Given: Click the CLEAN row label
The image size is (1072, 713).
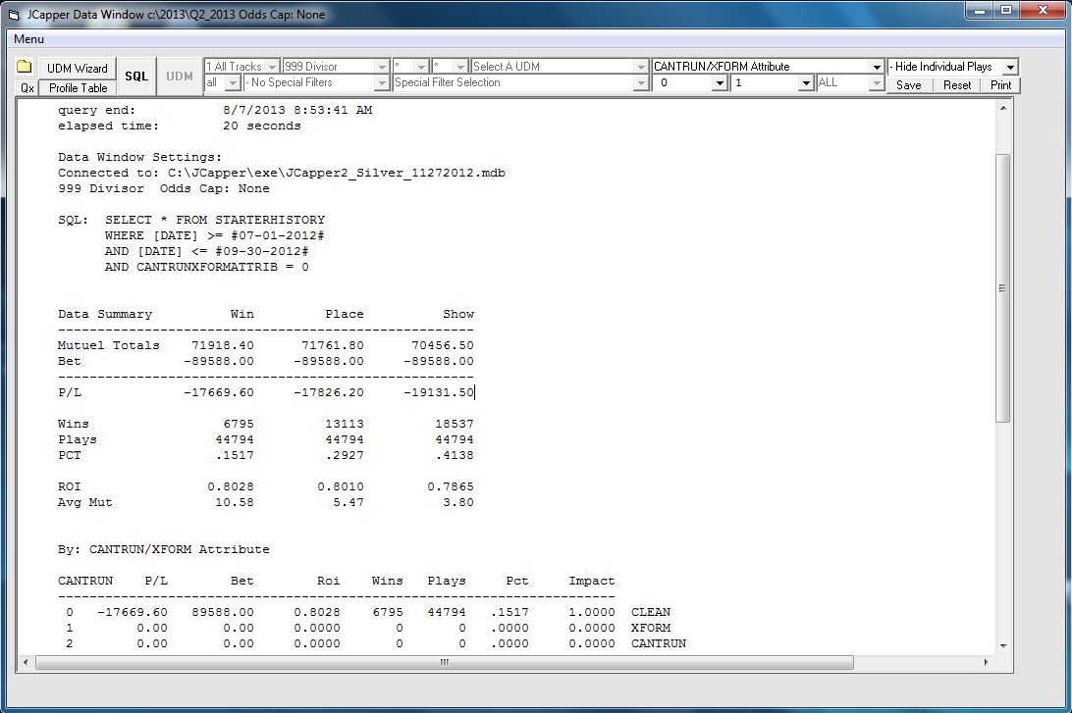Looking at the screenshot, I should click(x=651, y=613).
